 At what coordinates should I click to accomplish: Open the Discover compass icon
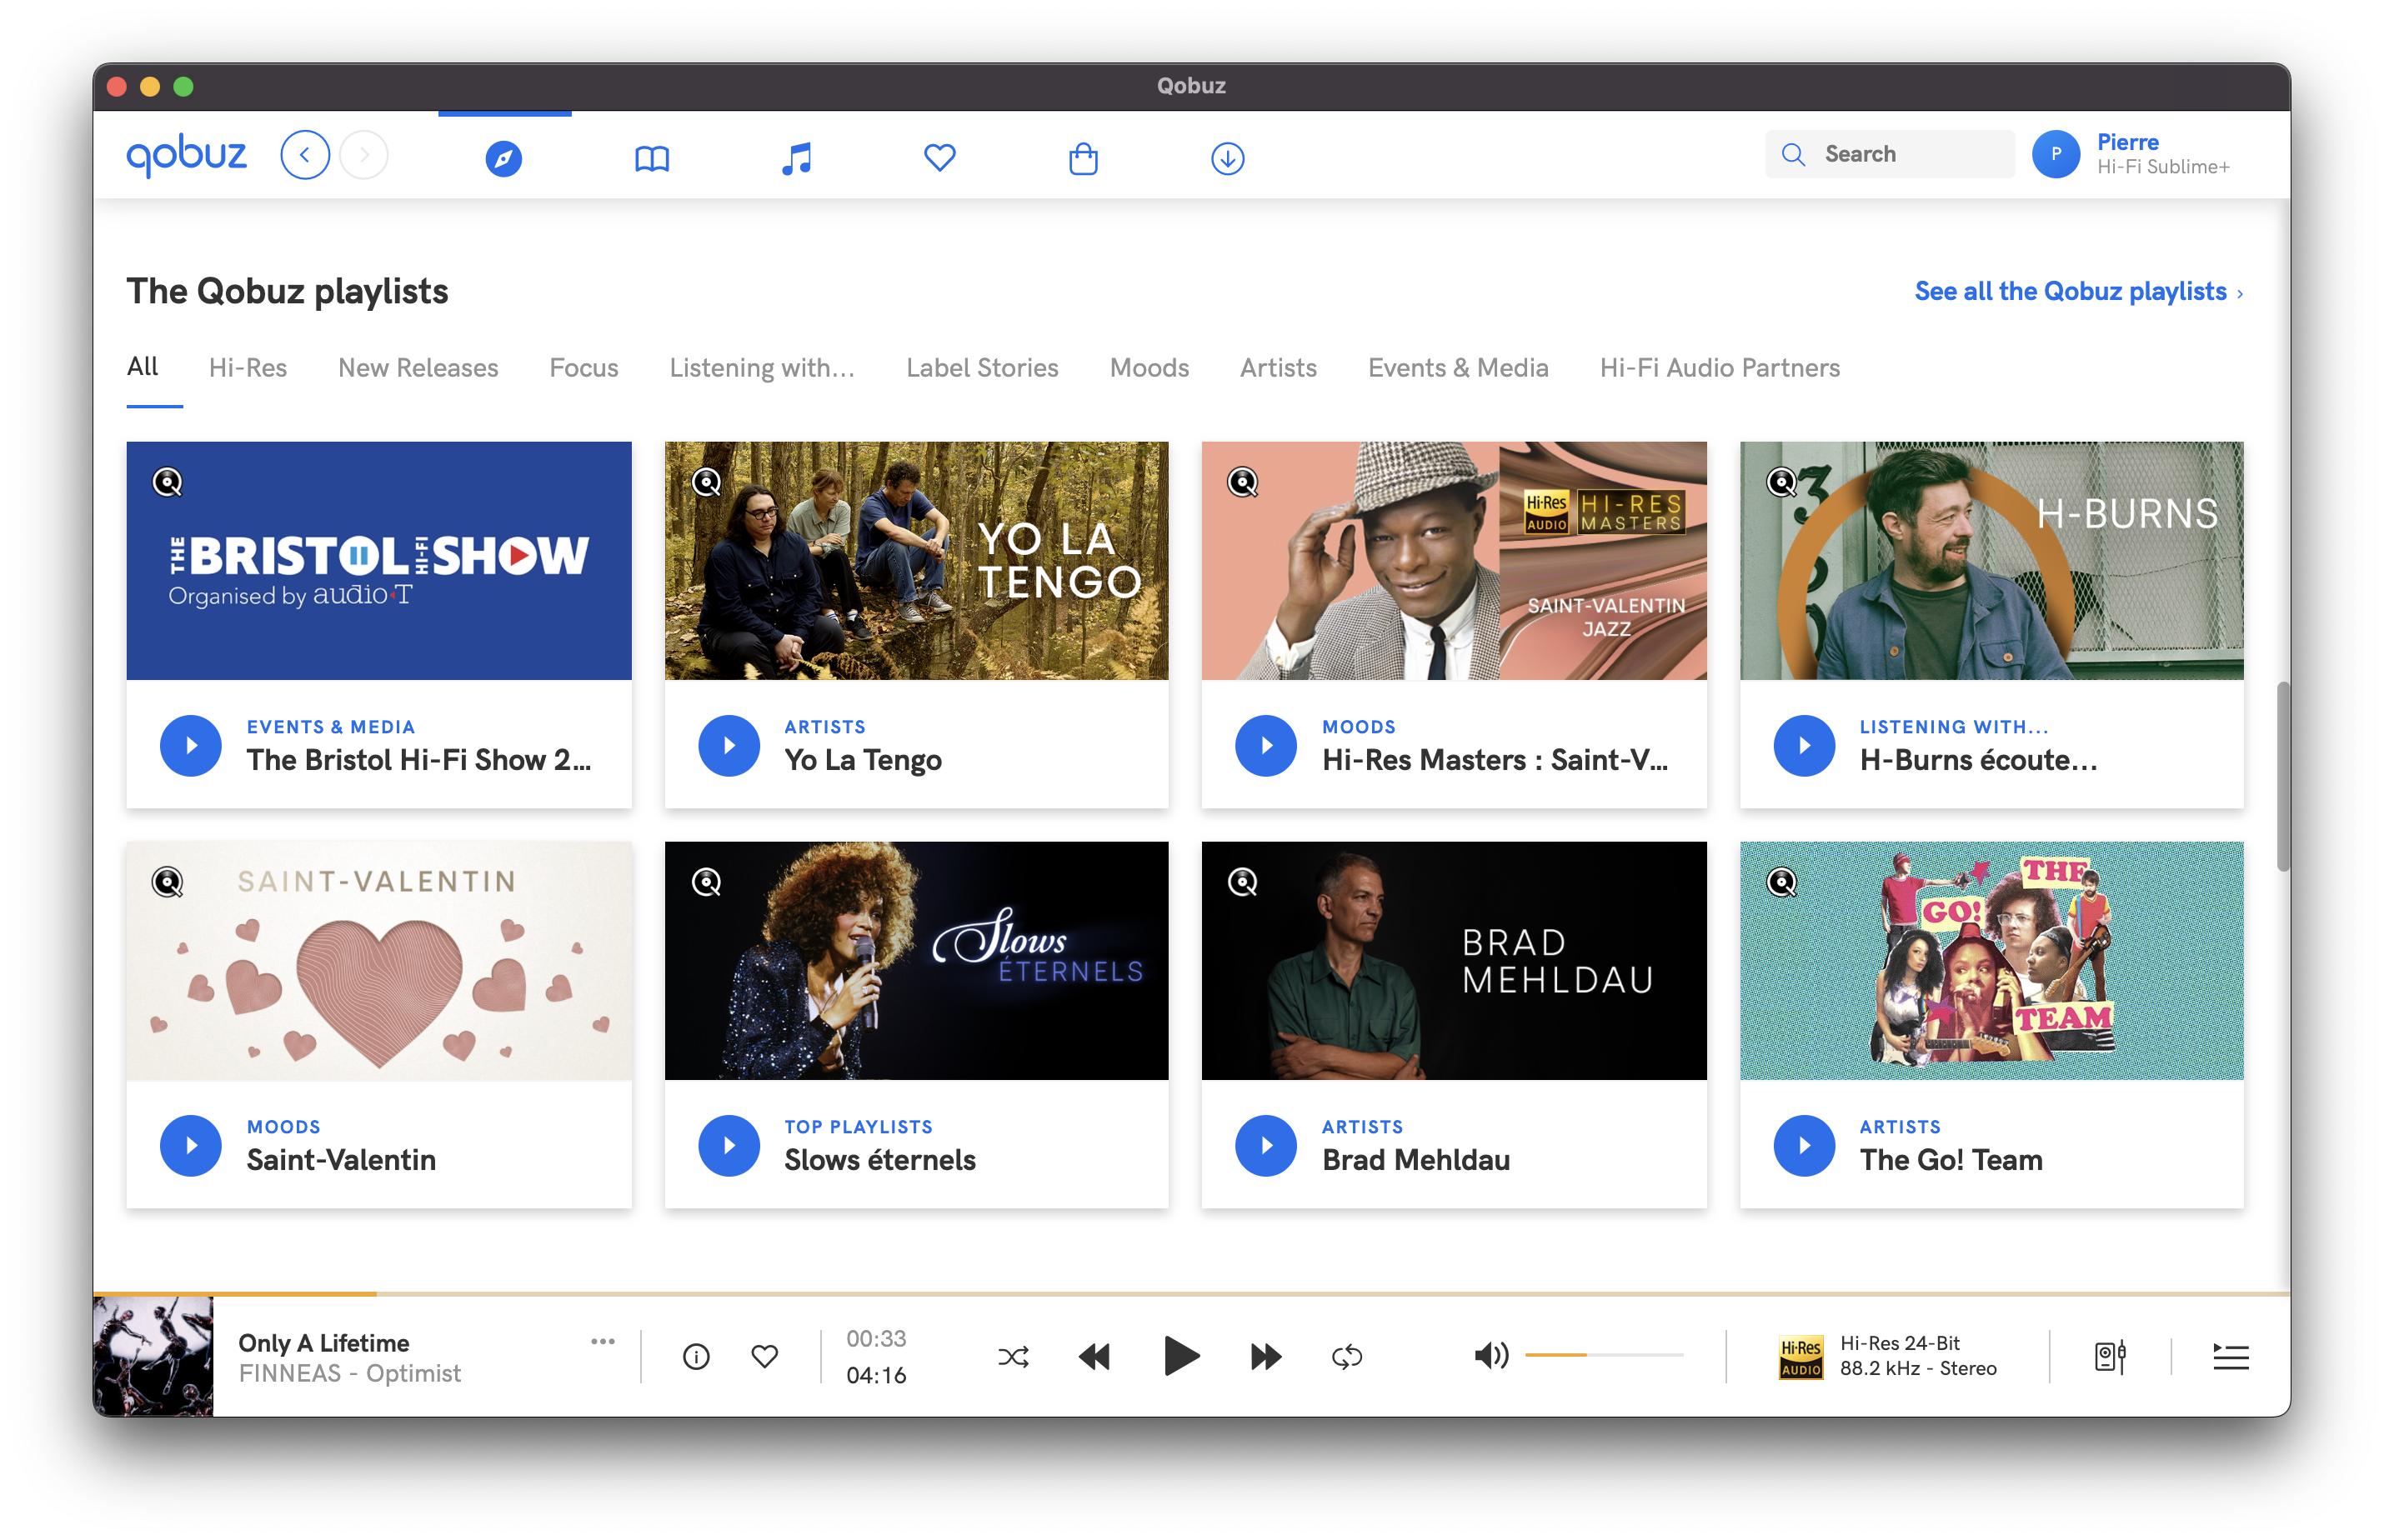[503, 158]
